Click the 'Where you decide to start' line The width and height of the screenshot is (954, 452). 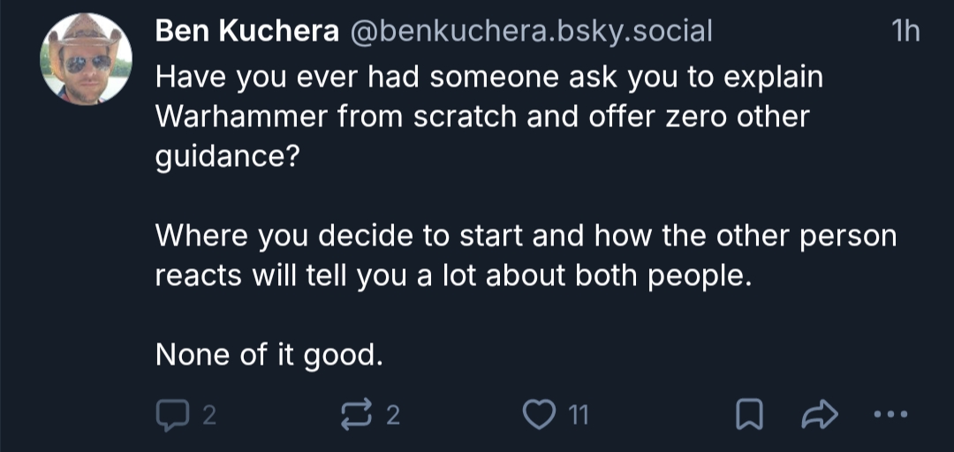point(525,236)
